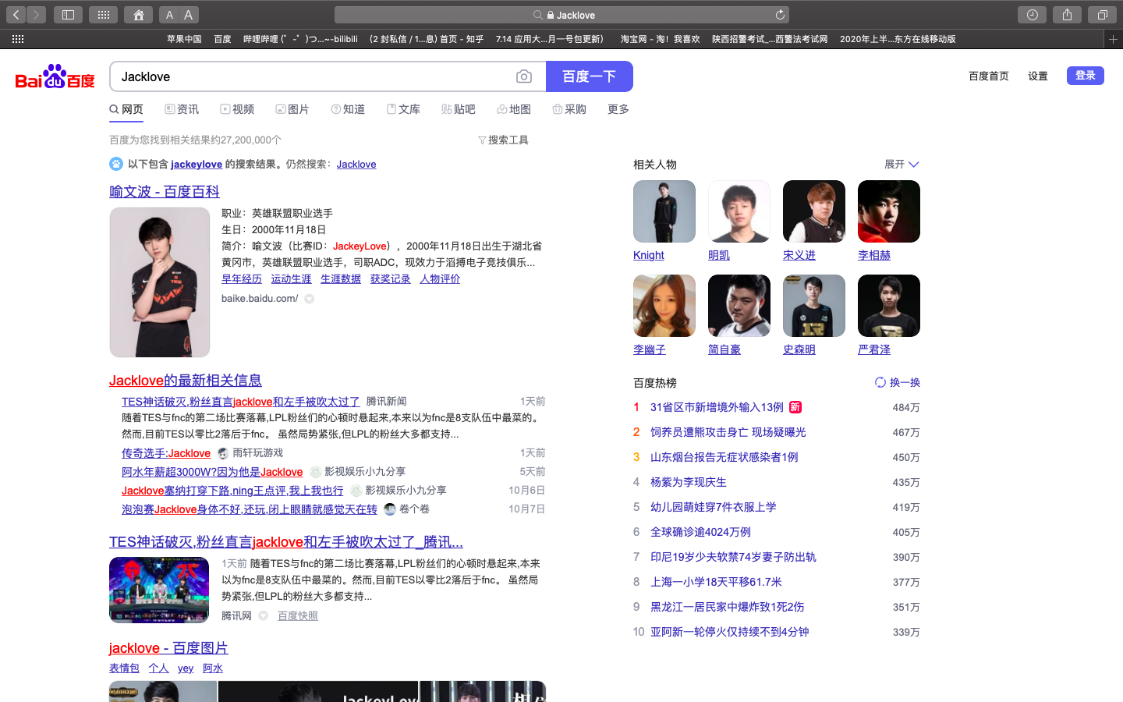Open the favorites bar apps grid
Viewport: 1123px width, 702px height.
coord(18,39)
